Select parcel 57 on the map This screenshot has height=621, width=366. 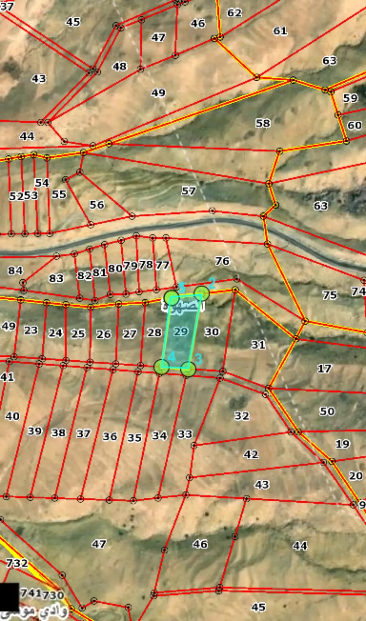pyautogui.click(x=188, y=191)
